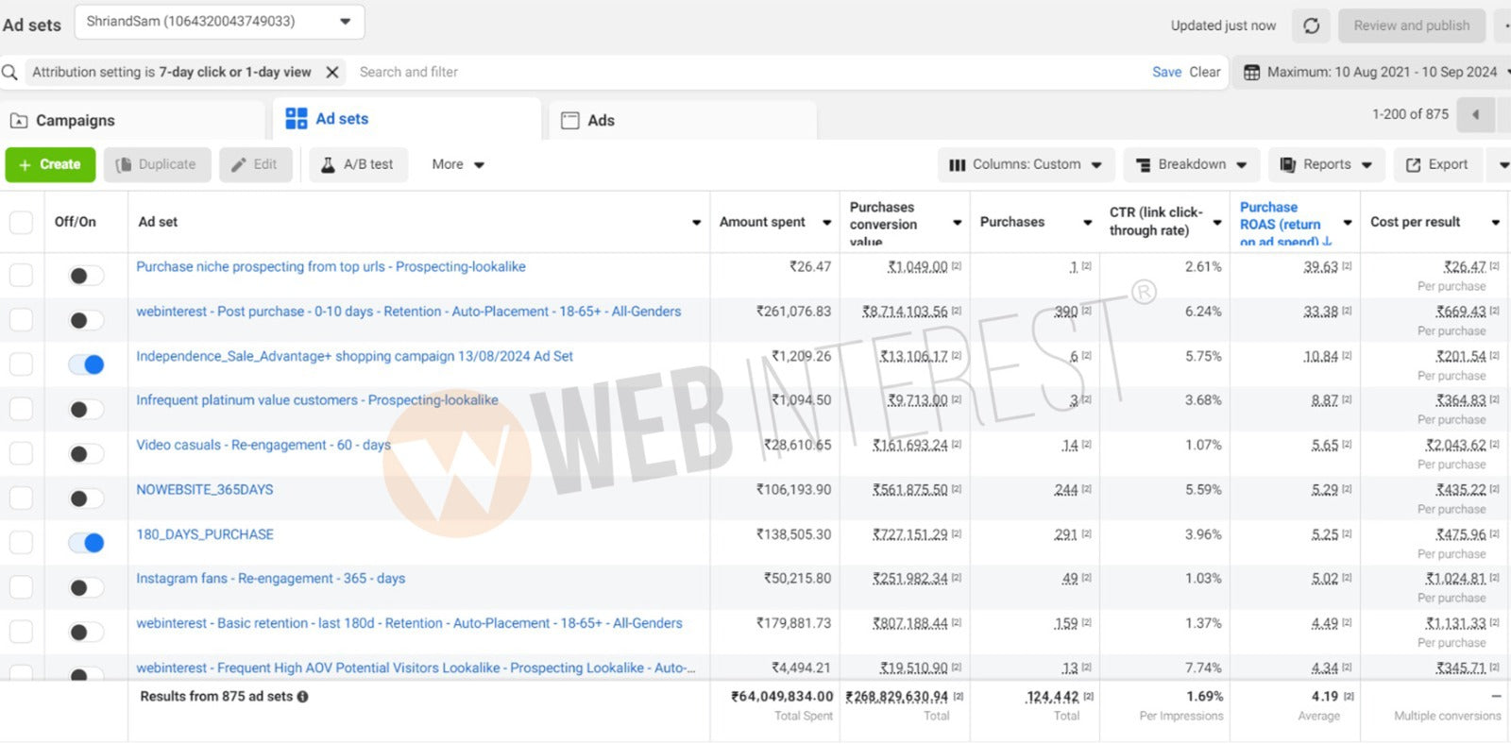
Task: Click the Export button
Action: 1436,164
